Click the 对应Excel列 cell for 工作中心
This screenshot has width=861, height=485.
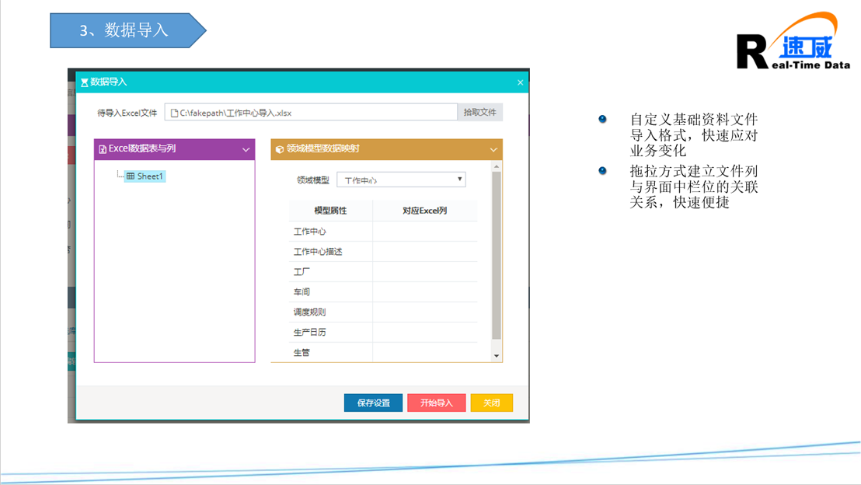[x=424, y=232]
